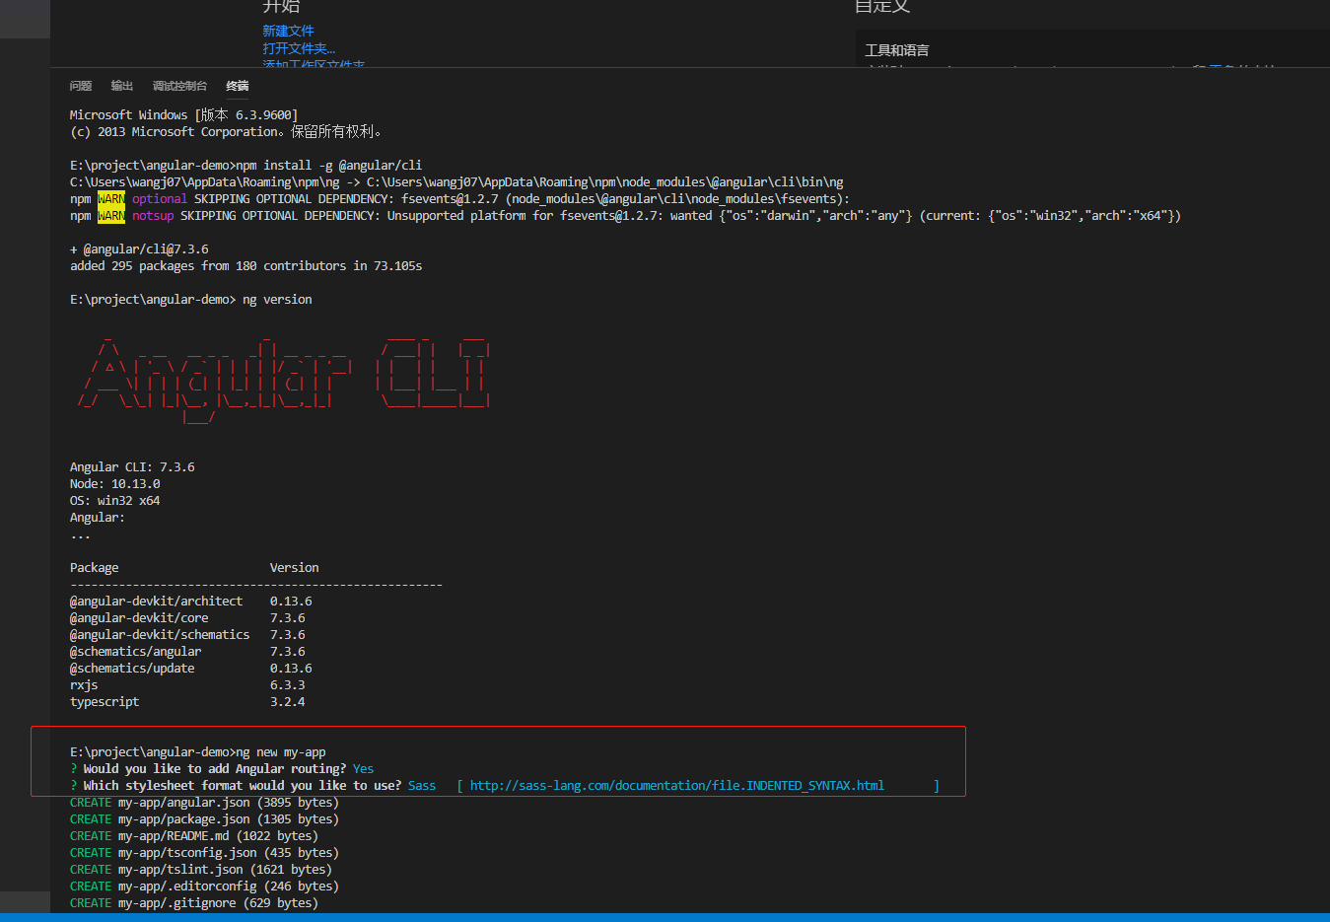Switch to the 问题 panel tab
This screenshot has width=1330, height=922.
pyautogui.click(x=81, y=86)
